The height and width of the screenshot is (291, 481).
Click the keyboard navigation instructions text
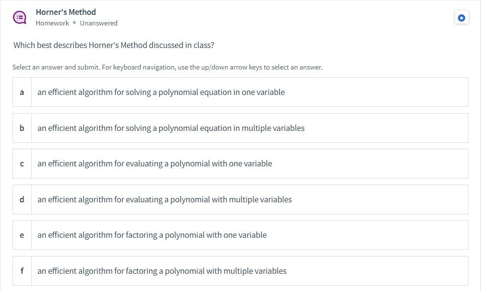167,67
